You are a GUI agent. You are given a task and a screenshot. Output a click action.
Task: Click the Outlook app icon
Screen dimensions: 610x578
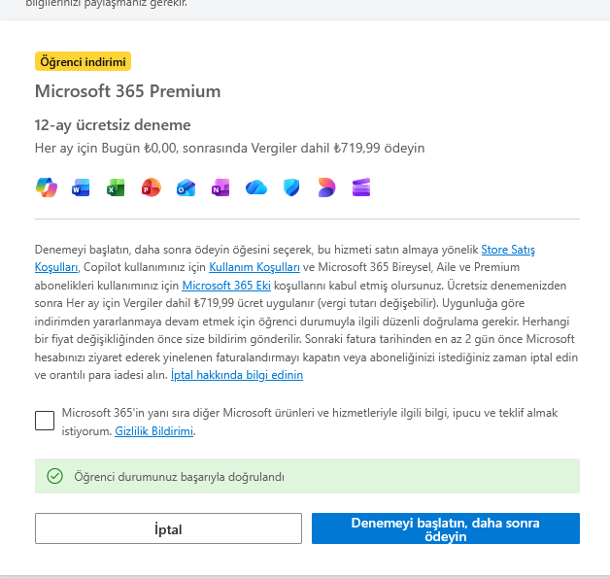[x=186, y=187]
